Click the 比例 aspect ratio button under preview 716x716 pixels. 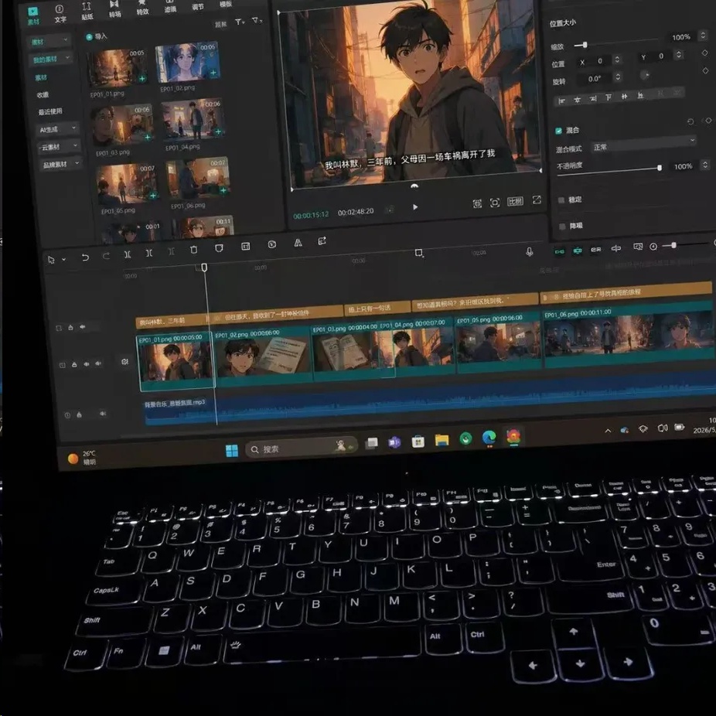[x=515, y=201]
